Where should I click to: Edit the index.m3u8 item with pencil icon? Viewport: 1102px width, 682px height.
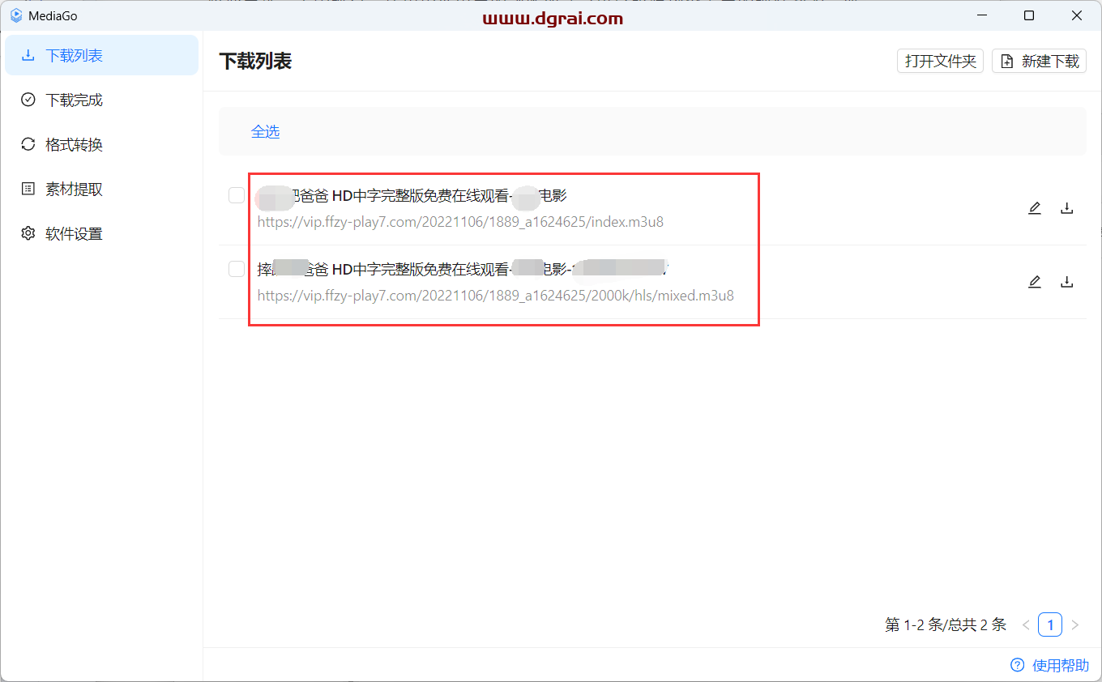[x=1034, y=208]
